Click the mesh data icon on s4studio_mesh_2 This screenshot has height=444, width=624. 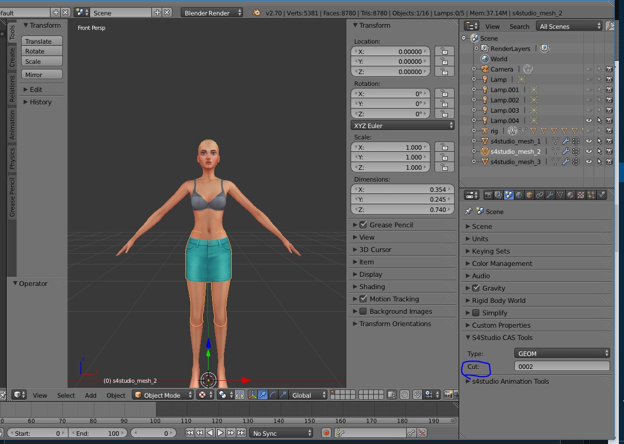tap(556, 151)
